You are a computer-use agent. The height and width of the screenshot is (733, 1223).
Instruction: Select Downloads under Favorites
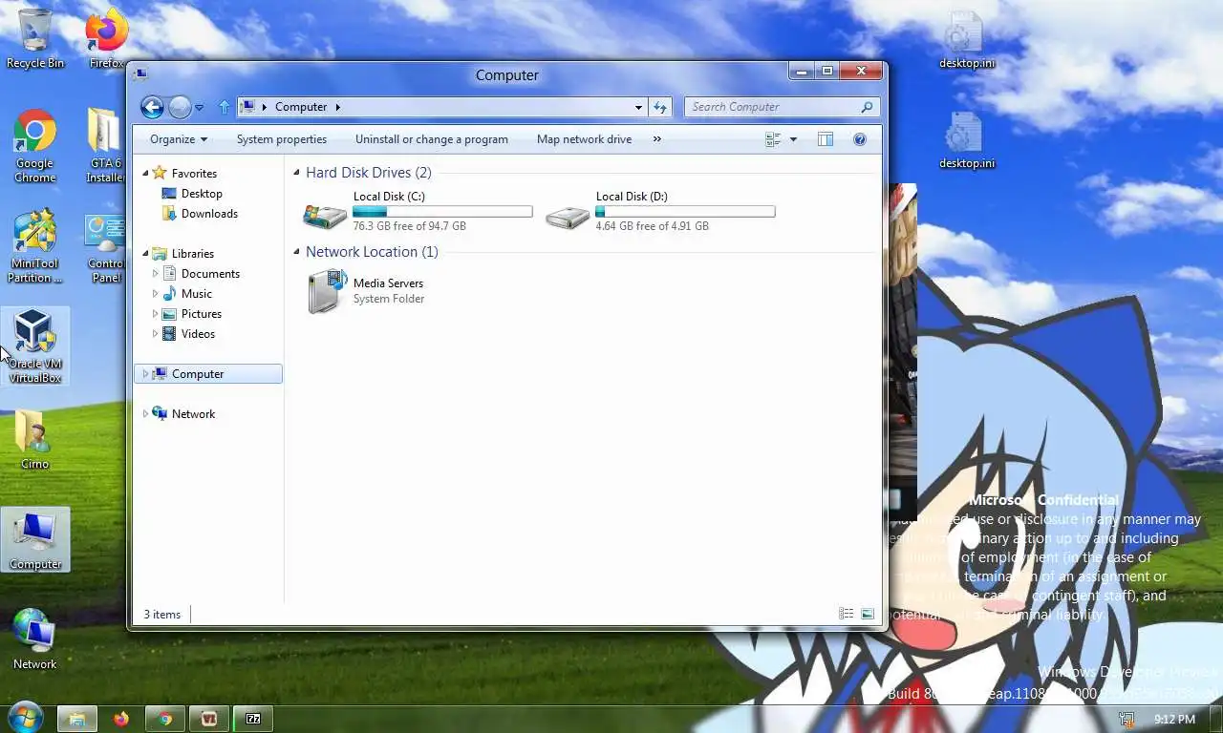tap(209, 213)
